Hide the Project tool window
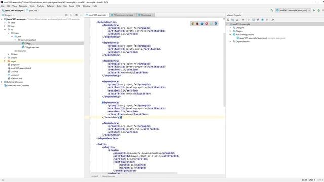324x182 pixels. (81, 15)
